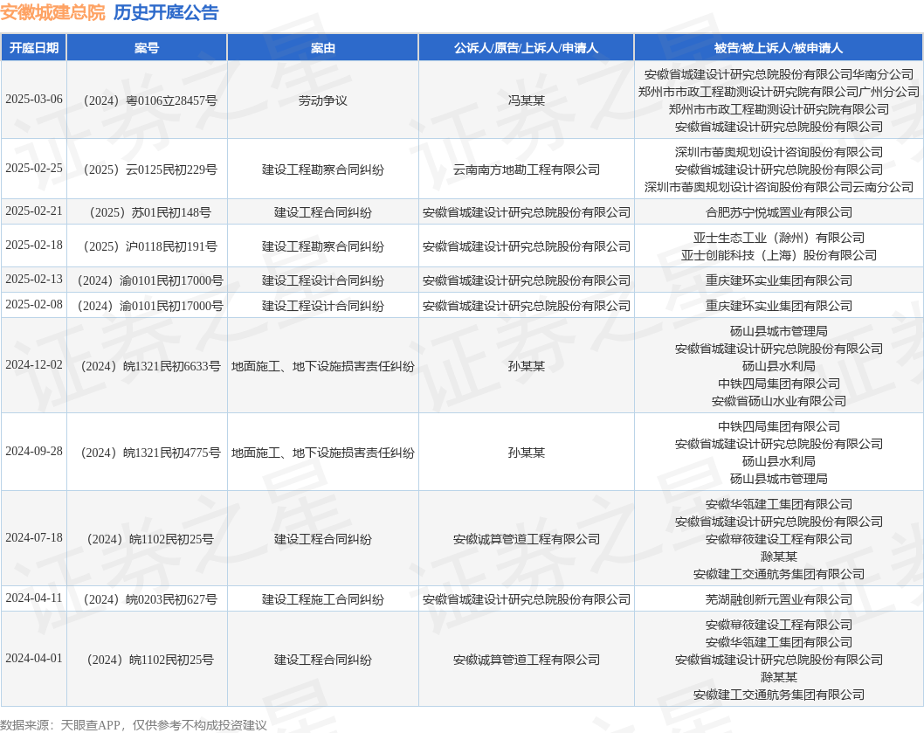924x733 pixels.
Task: Select the 案号 column header
Action: tap(147, 48)
